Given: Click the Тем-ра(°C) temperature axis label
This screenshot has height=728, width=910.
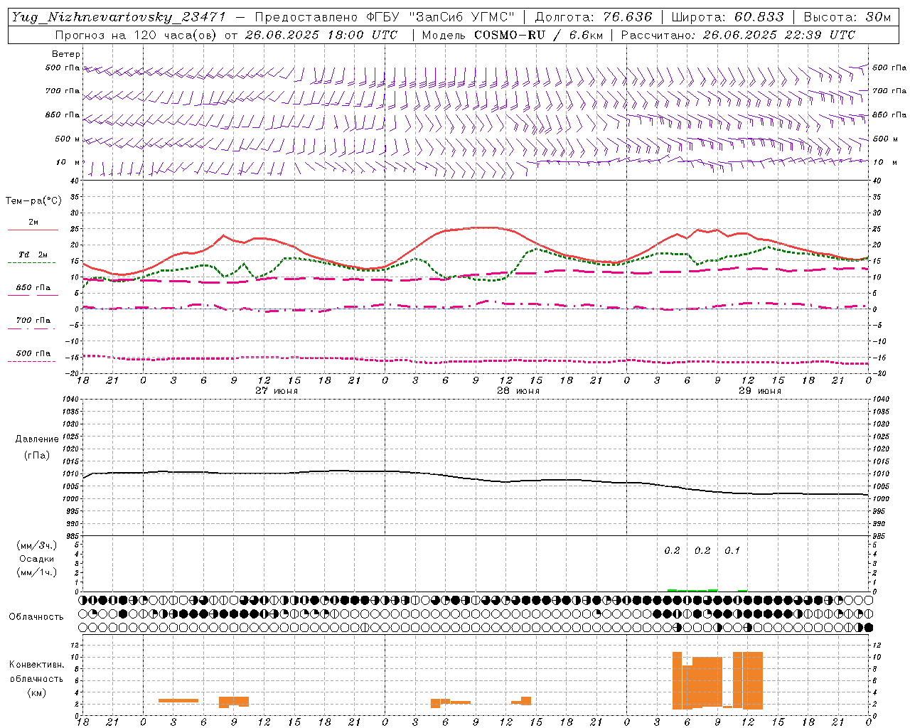Looking at the screenshot, I should point(33,201).
